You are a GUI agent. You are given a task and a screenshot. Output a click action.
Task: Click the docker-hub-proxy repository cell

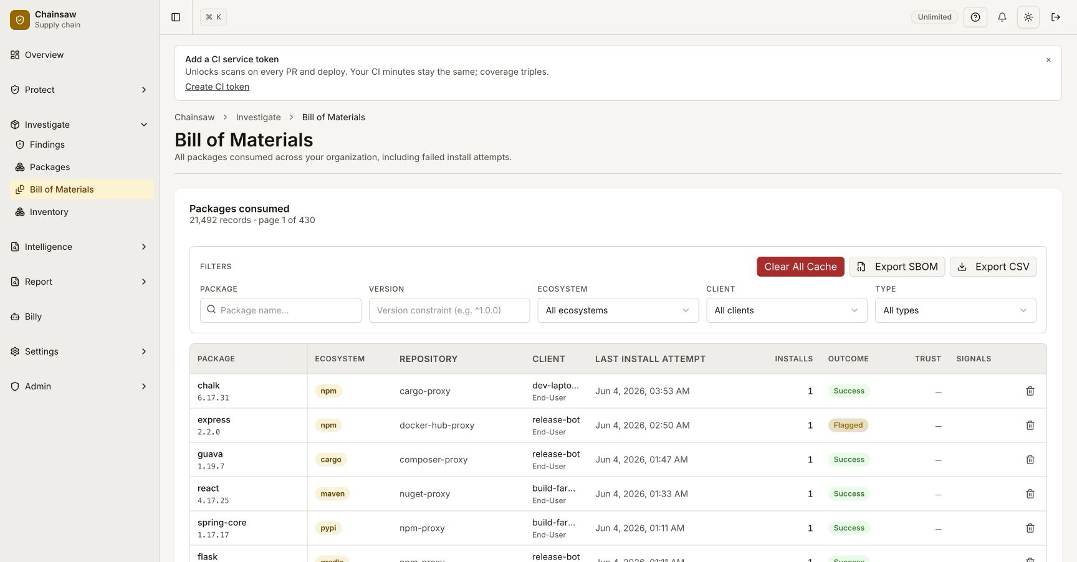tap(437, 426)
